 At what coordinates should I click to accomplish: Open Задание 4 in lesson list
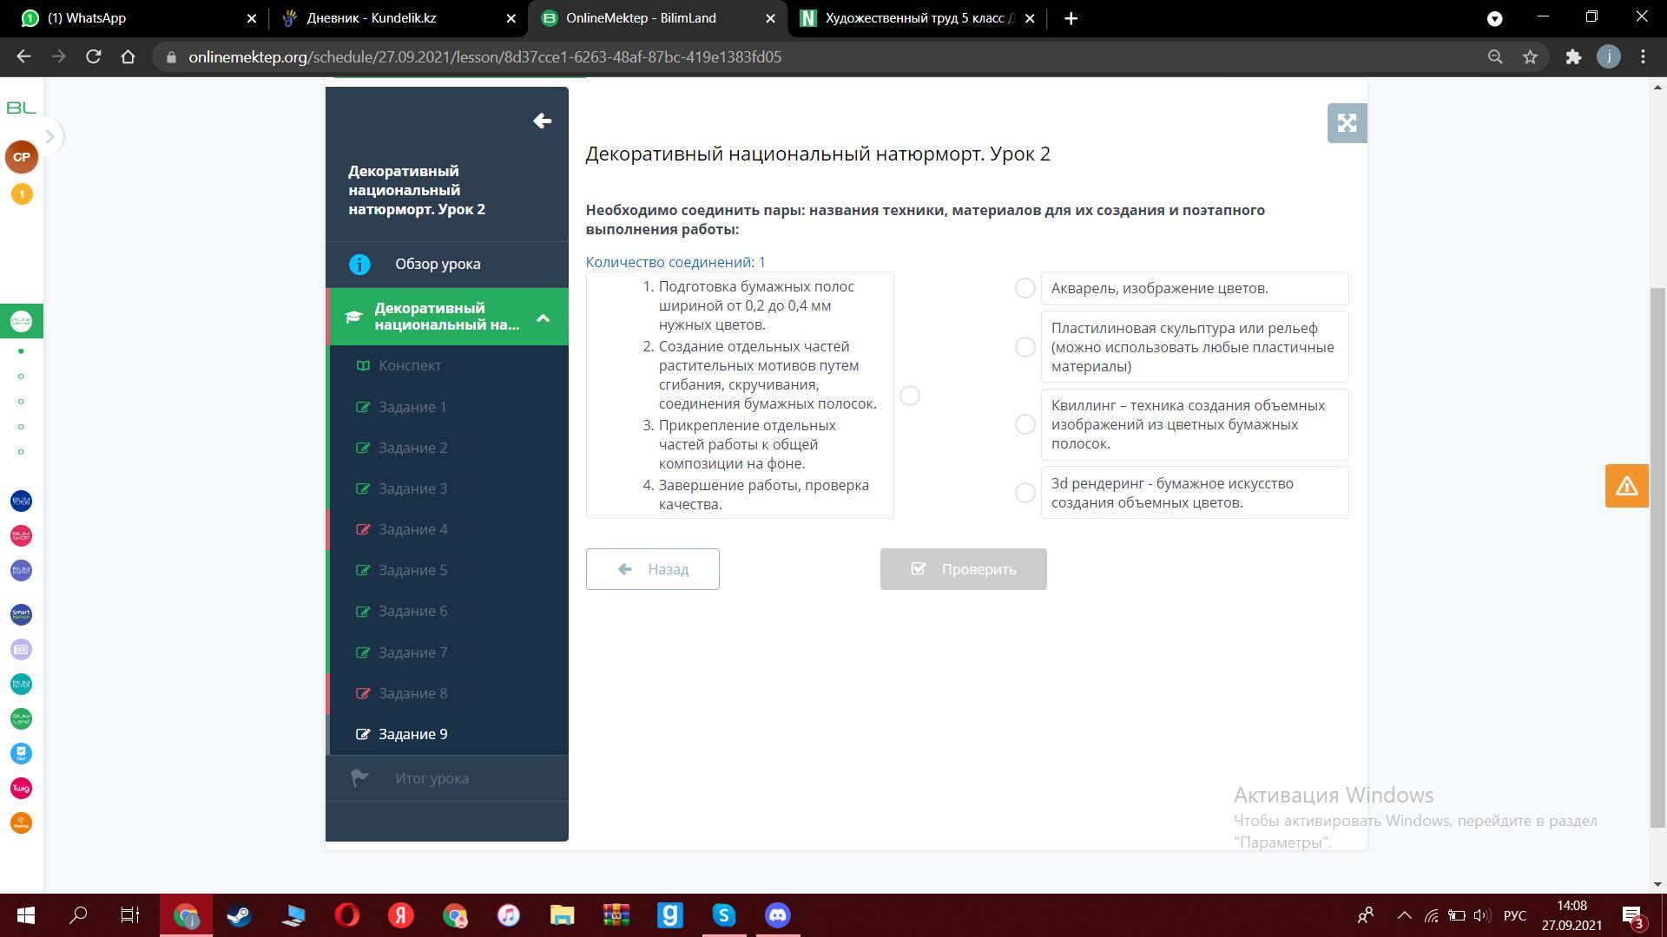pos(412,529)
